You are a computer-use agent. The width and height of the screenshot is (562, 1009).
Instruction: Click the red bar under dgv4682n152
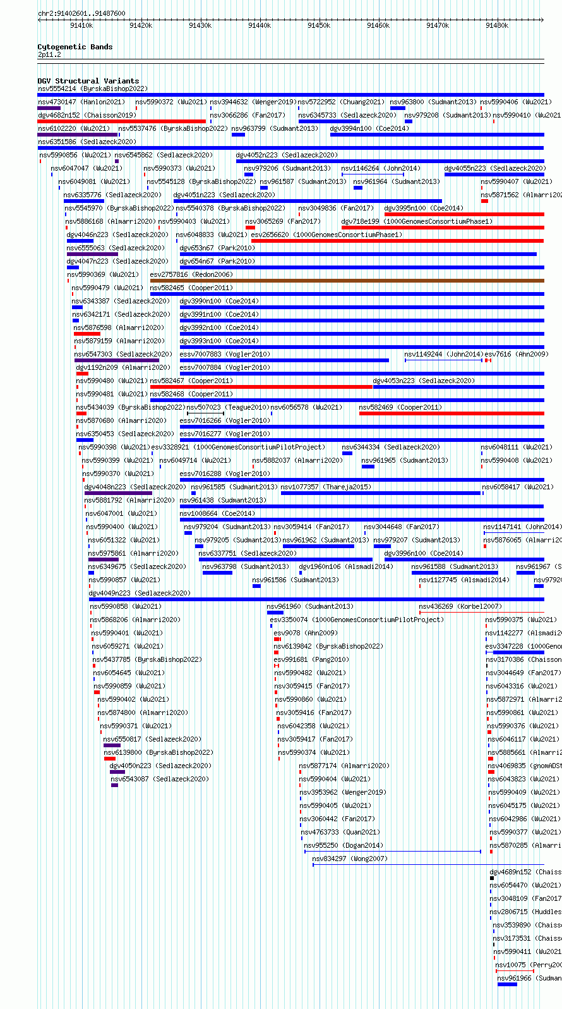(x=122, y=121)
